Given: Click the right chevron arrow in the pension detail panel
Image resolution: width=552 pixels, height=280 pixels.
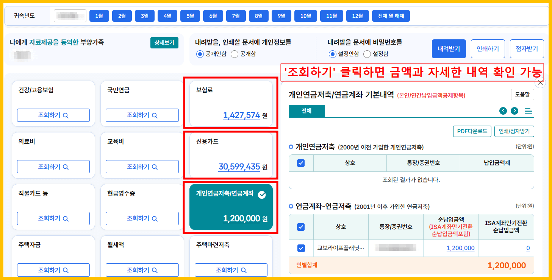Looking at the screenshot, I should tap(514, 111).
